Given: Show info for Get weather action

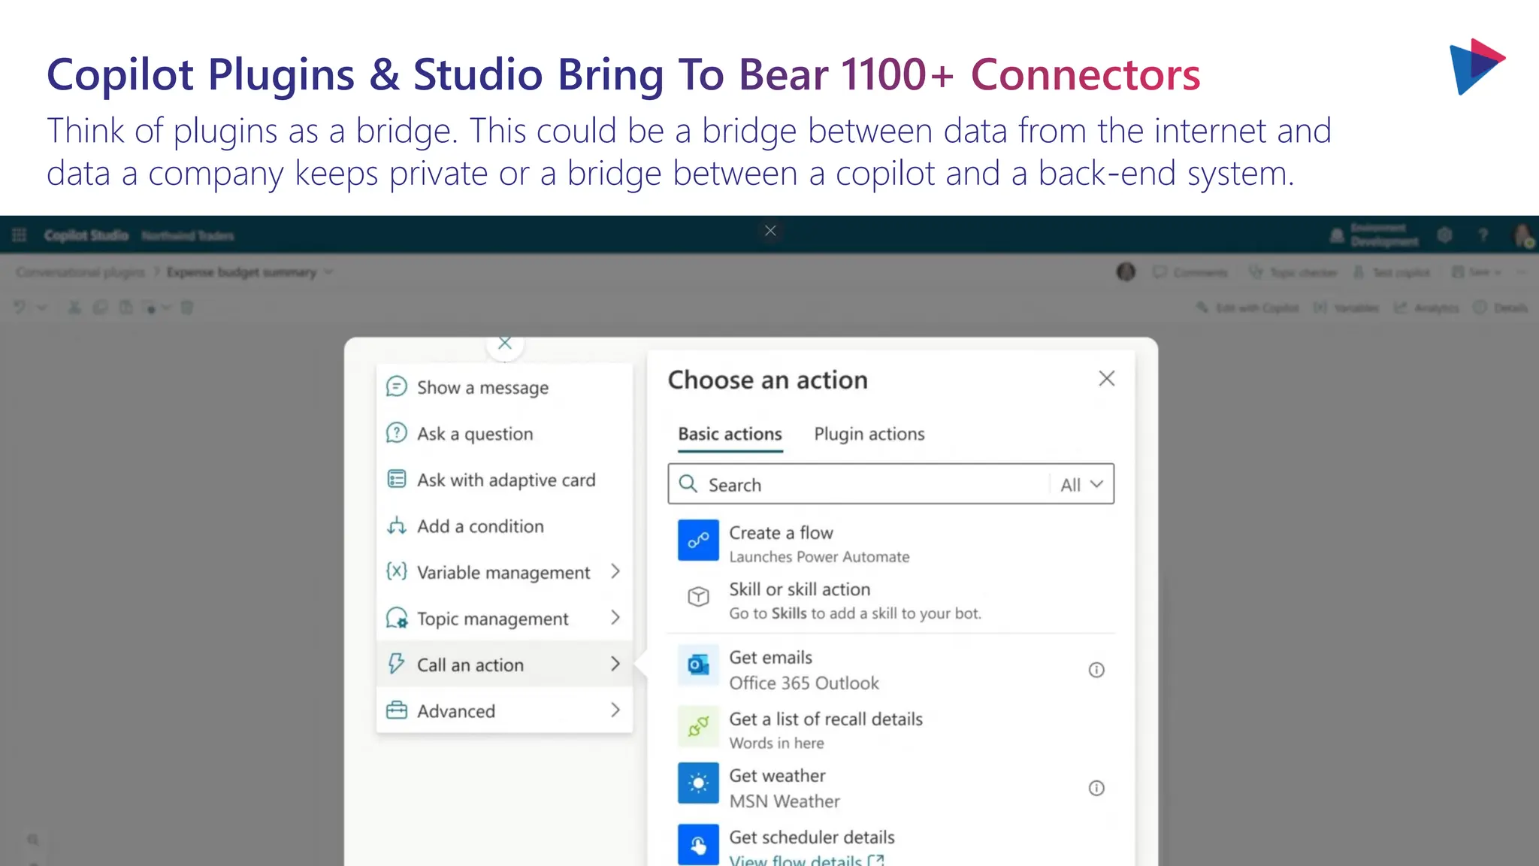Looking at the screenshot, I should tap(1096, 788).
